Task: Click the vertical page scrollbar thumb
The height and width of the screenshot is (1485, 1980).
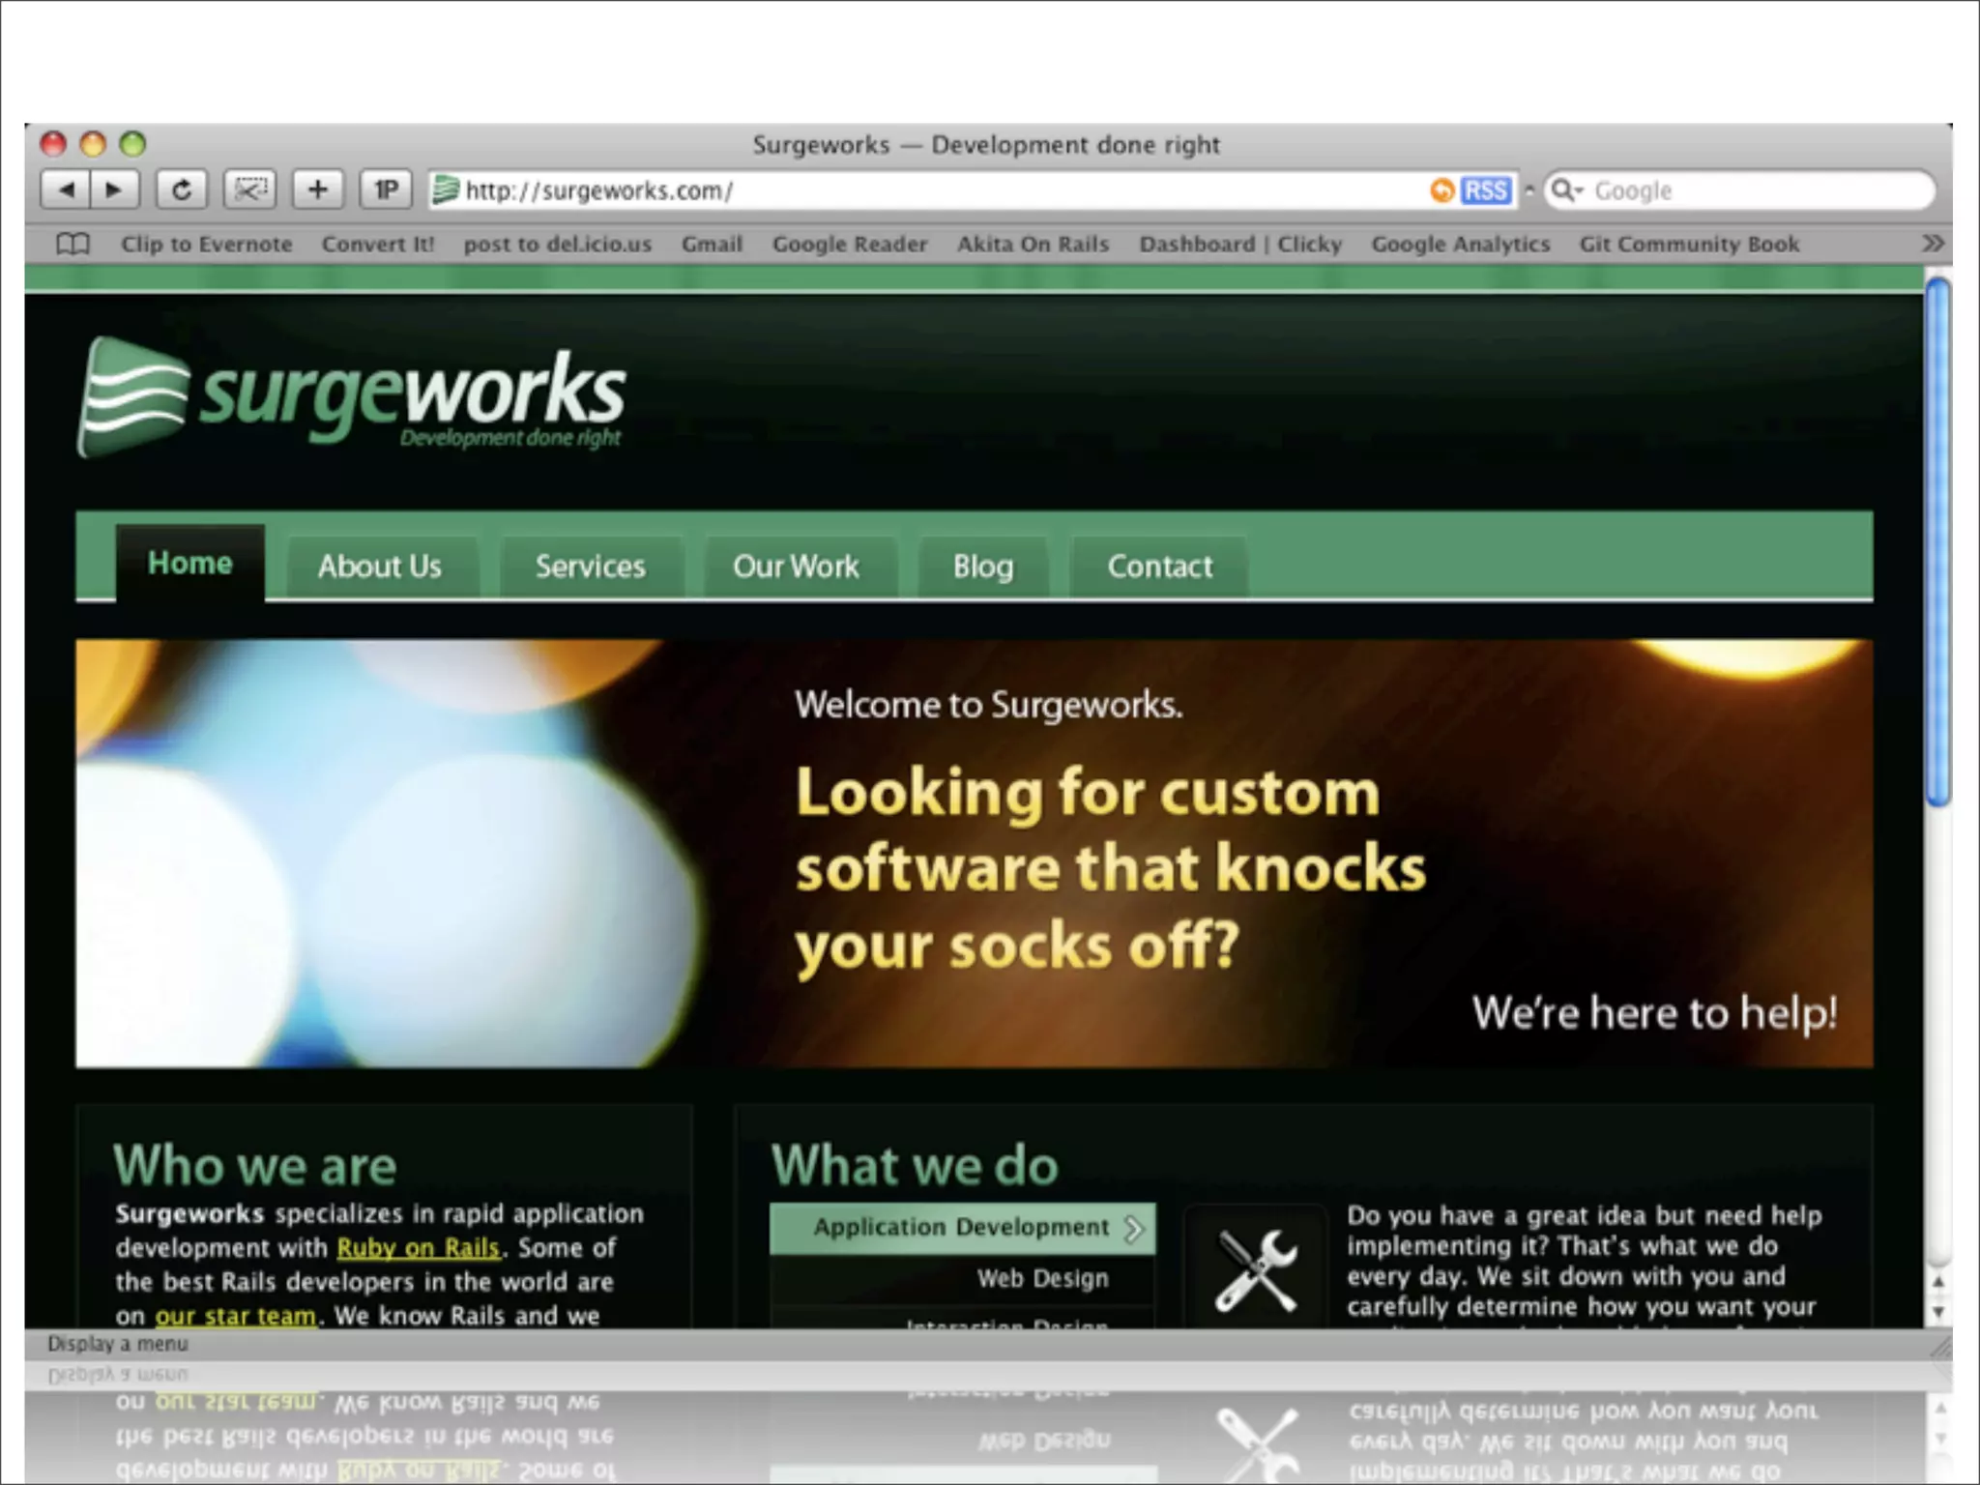Action: tap(1936, 541)
